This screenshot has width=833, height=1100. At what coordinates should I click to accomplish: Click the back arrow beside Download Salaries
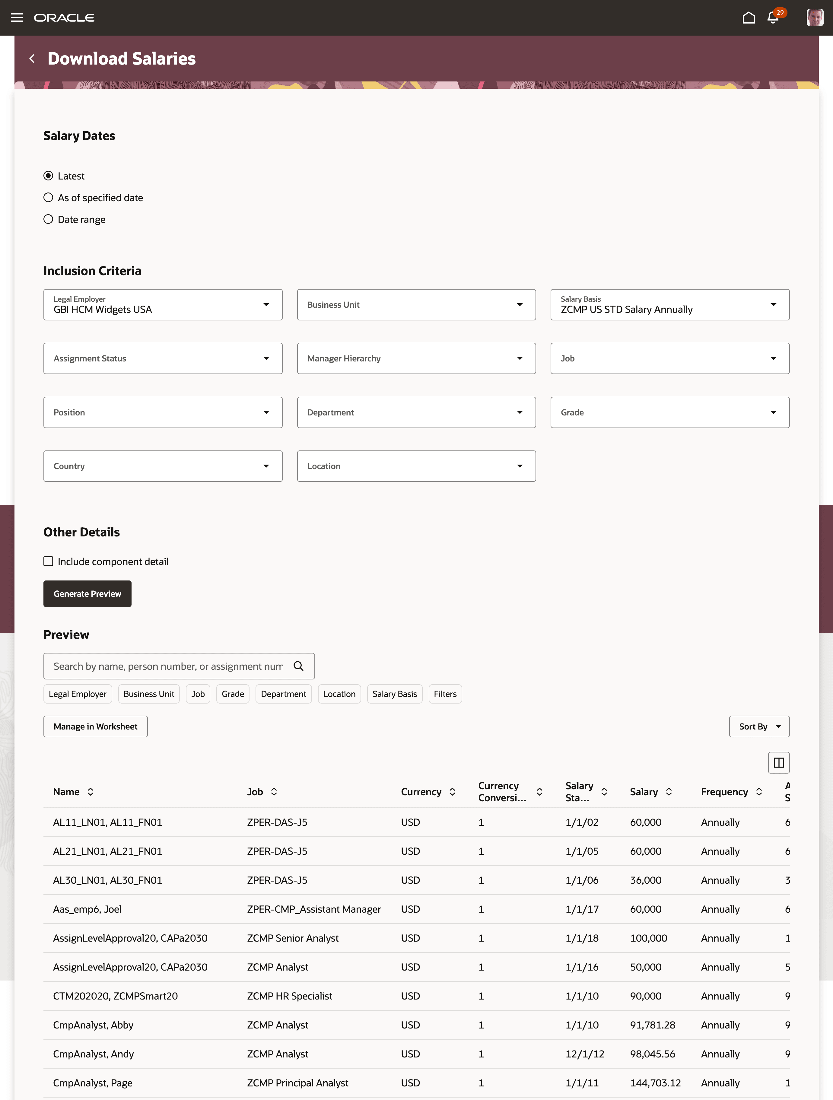click(32, 59)
